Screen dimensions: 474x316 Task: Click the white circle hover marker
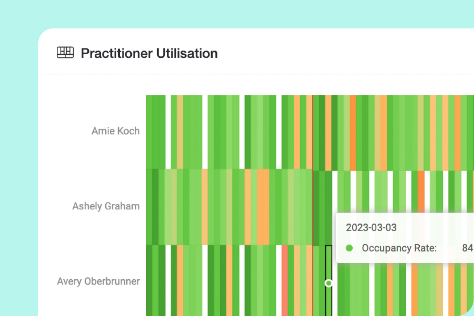[x=328, y=283]
